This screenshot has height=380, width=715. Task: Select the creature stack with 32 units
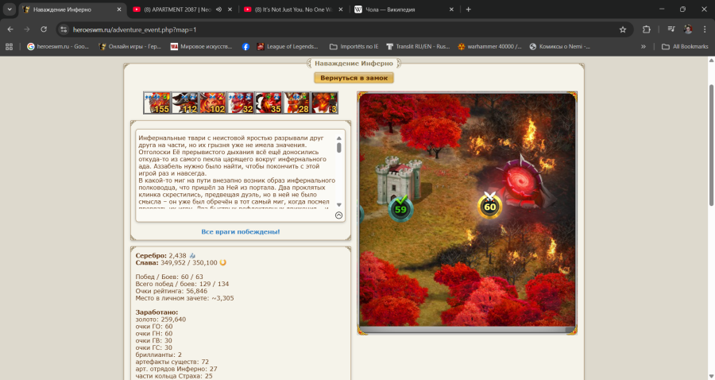[240, 103]
